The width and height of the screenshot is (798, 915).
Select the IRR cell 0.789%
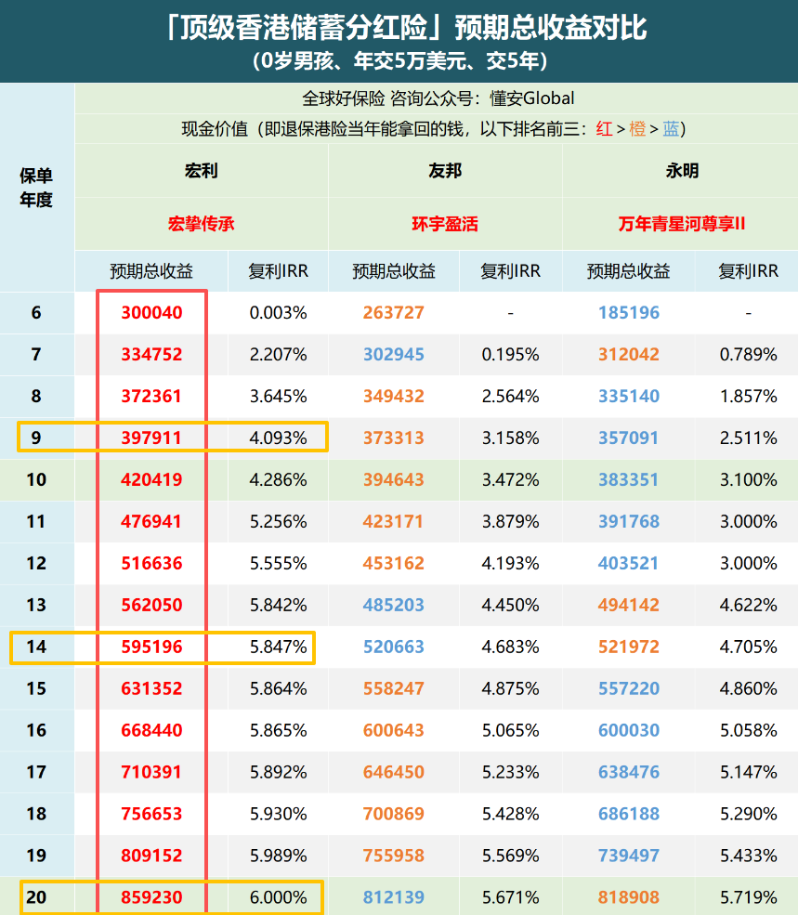point(749,354)
